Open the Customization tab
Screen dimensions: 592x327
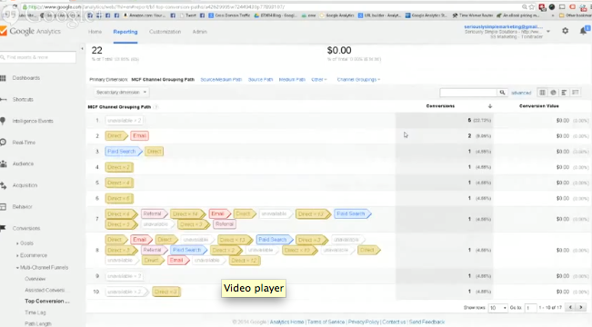pyautogui.click(x=165, y=32)
